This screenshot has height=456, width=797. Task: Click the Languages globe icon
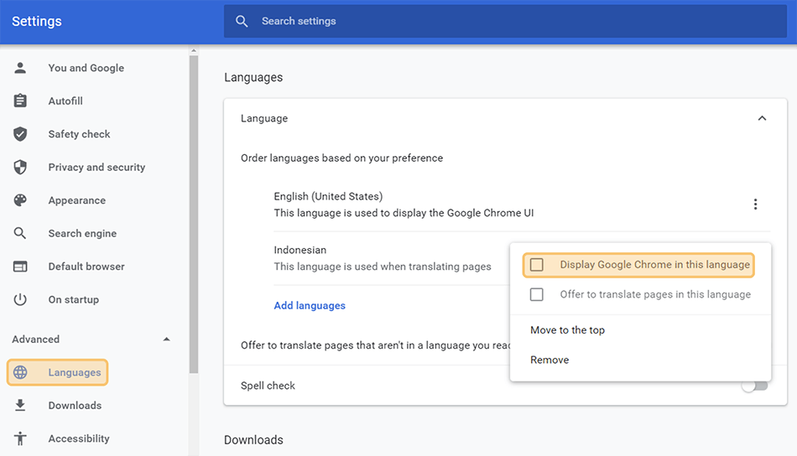[x=20, y=372]
